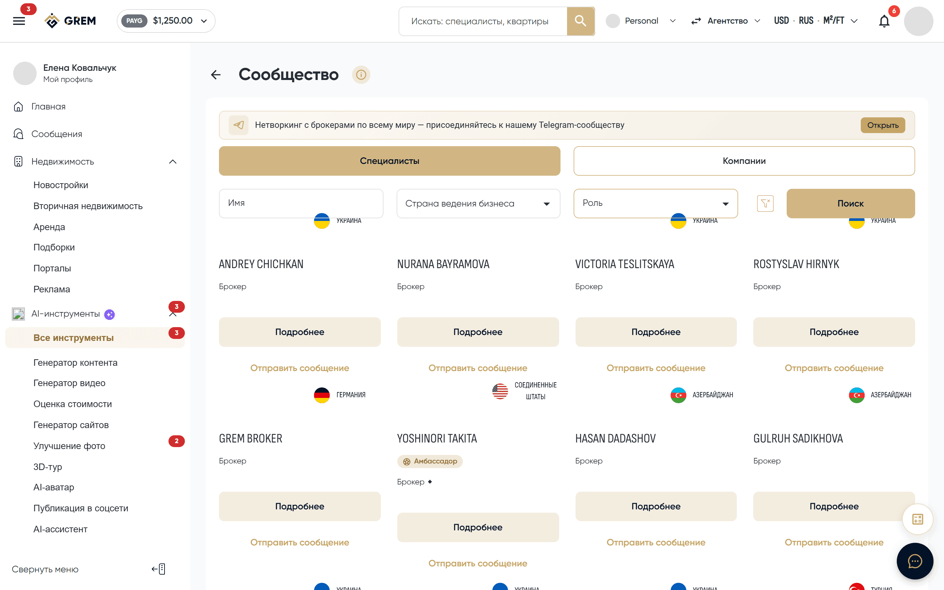The image size is (944, 590).
Task: Open the Роль dropdown
Action: 655,203
